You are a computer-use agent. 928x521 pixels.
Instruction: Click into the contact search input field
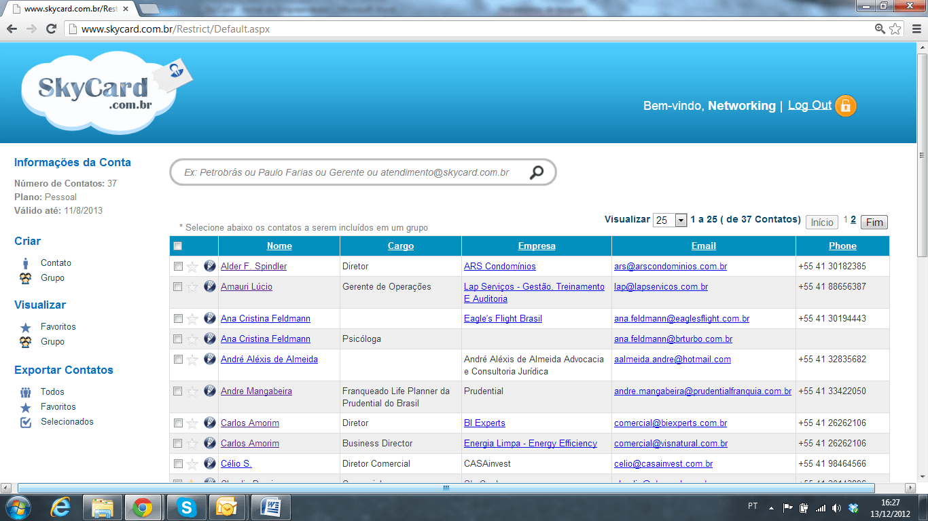346,173
